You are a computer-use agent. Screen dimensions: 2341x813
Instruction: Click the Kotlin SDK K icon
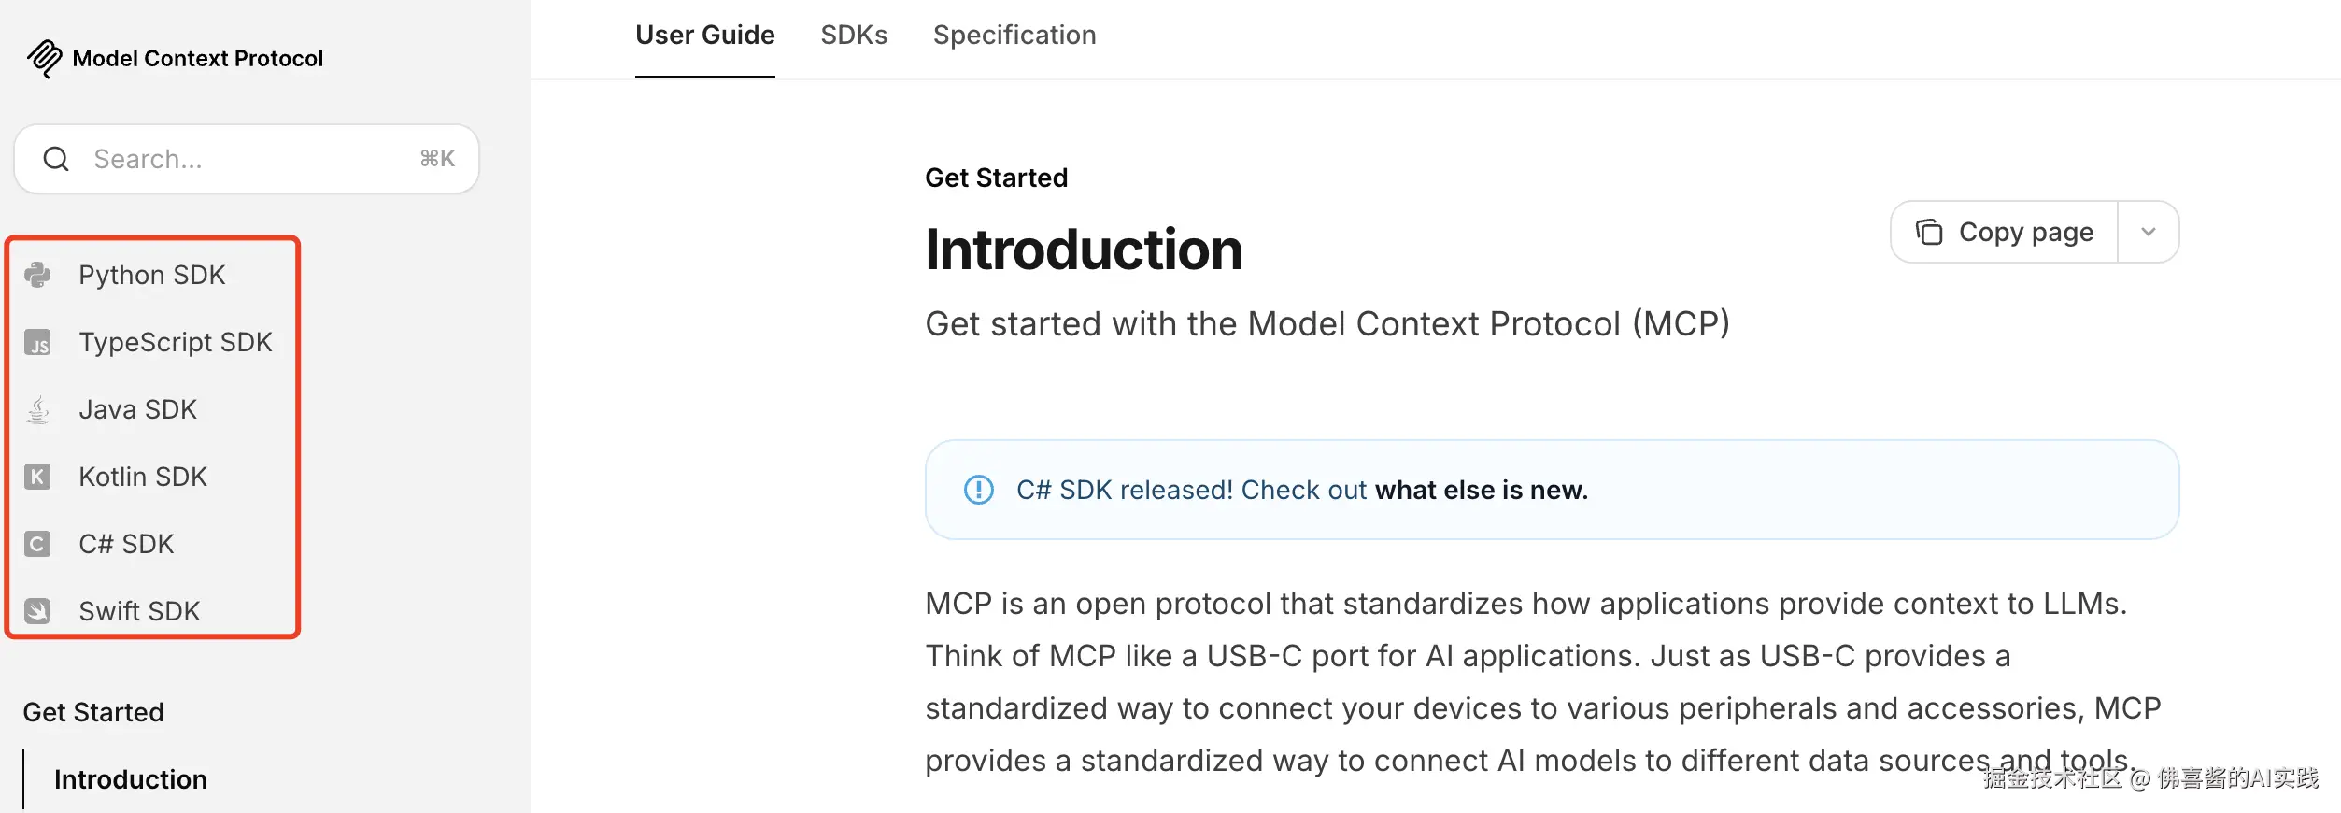(37, 478)
